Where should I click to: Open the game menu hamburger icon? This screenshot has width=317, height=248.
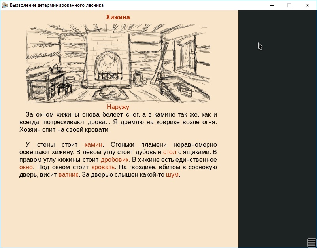tap(311, 242)
